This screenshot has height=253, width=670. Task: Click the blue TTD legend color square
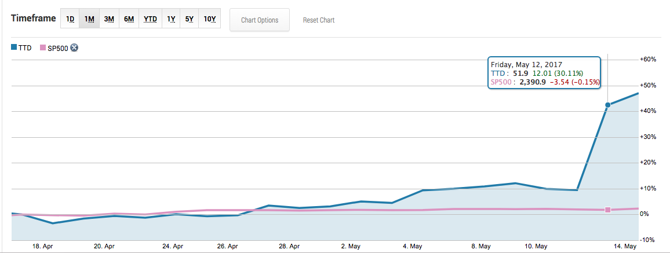[x=14, y=47]
